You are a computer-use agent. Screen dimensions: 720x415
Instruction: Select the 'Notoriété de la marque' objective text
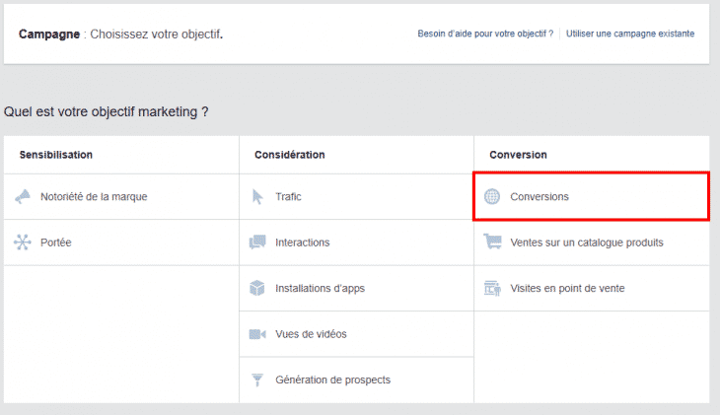tap(94, 197)
